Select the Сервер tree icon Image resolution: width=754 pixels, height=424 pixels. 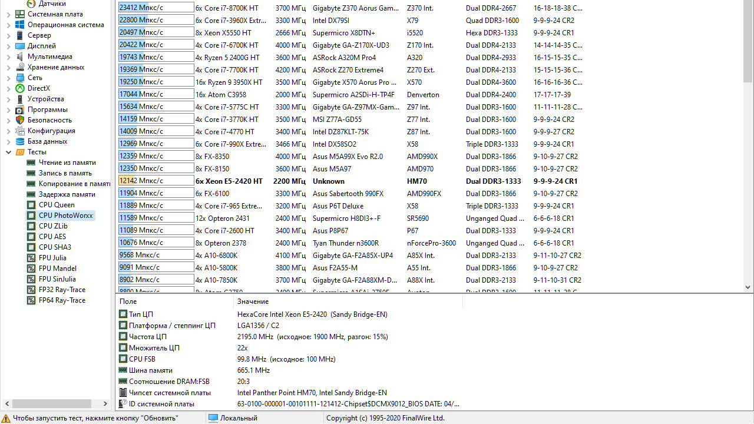tap(20, 35)
